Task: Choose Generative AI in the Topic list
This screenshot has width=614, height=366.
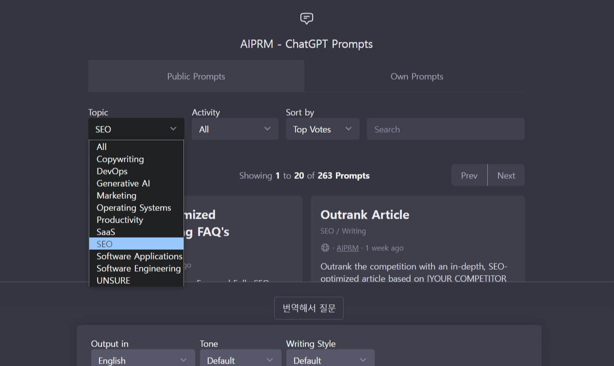Action: point(136,183)
